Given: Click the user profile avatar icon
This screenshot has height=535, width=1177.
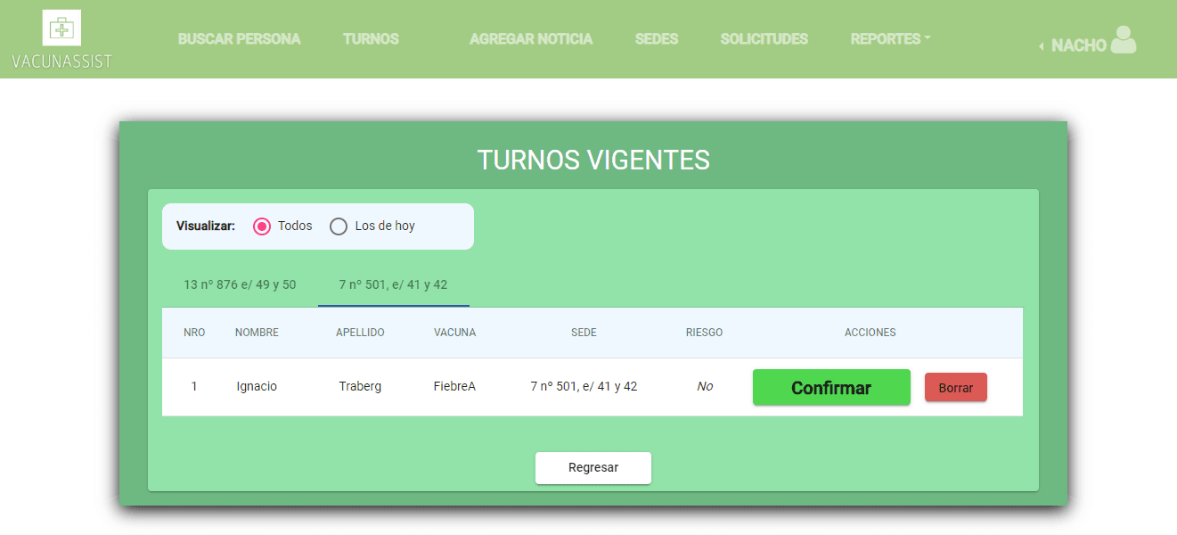Looking at the screenshot, I should [1124, 41].
